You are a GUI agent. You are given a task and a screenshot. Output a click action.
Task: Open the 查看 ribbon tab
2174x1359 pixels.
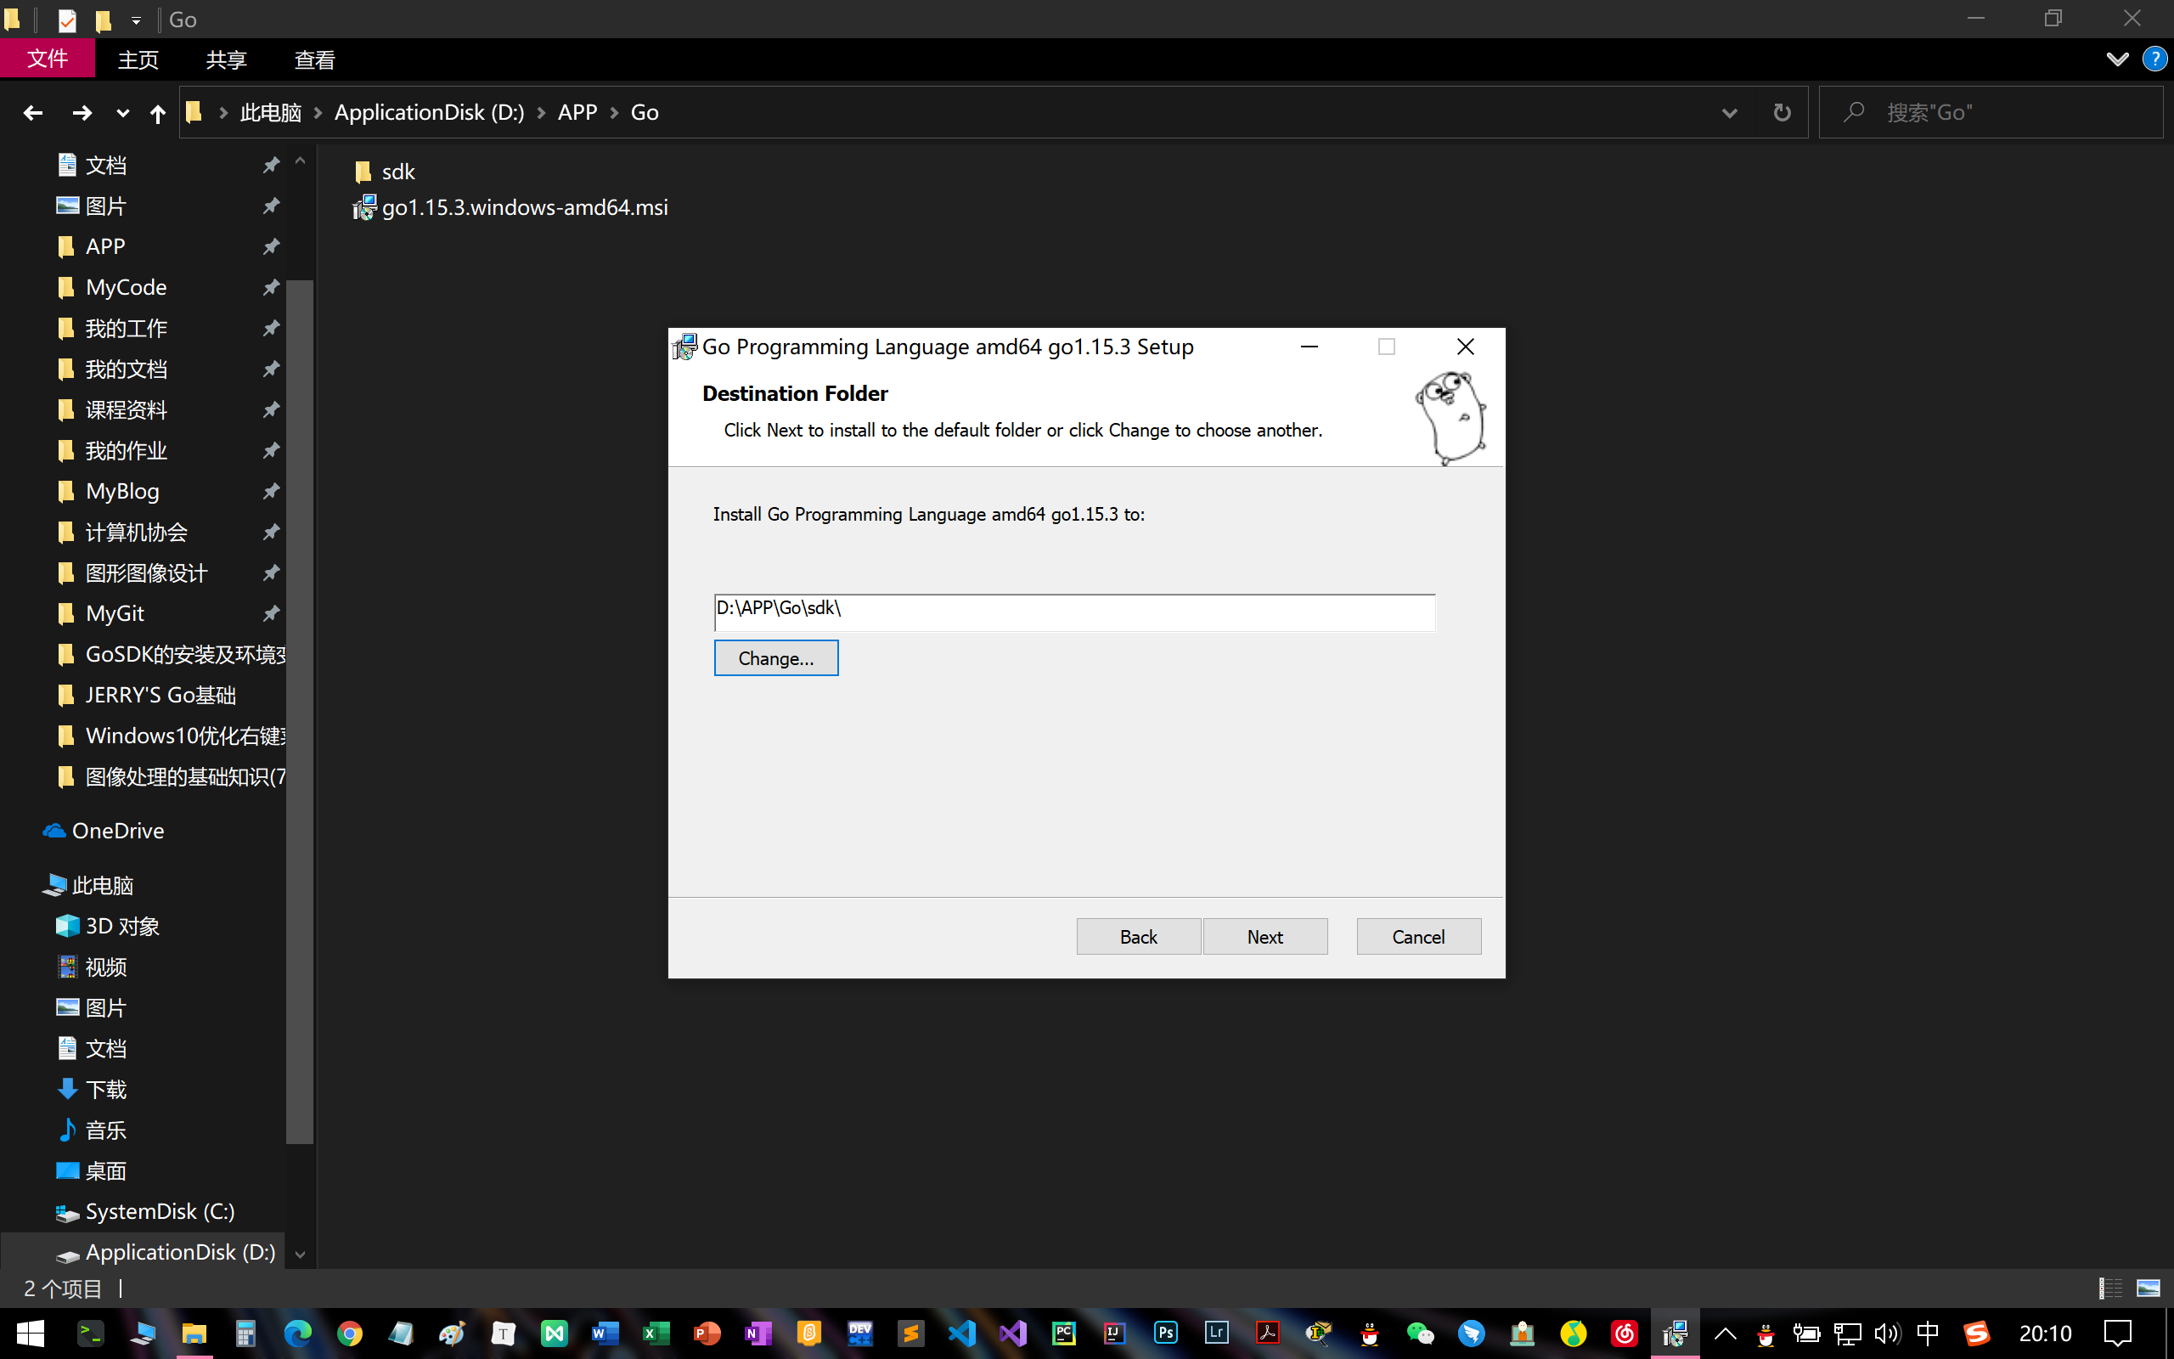pyautogui.click(x=314, y=60)
